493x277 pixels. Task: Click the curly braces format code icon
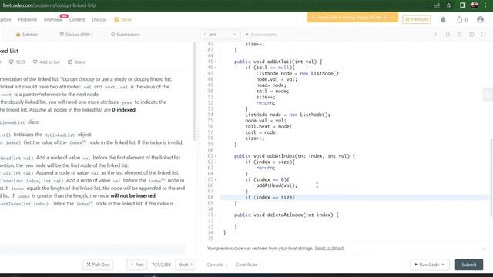point(448,34)
